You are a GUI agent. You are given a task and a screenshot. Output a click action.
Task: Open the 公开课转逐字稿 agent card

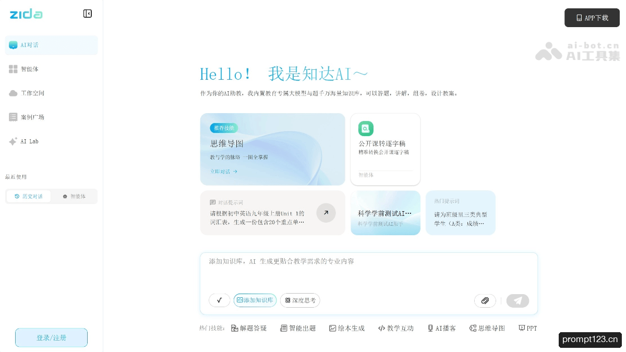coord(386,149)
